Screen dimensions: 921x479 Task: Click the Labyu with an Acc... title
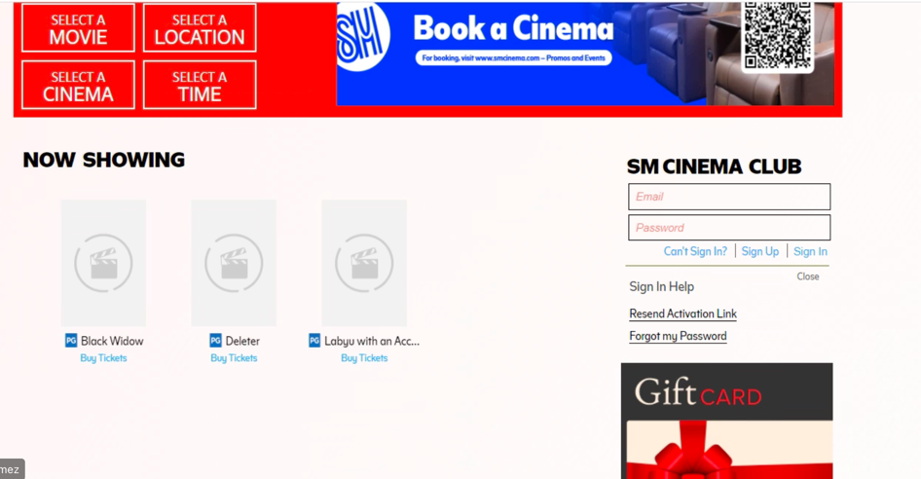tap(372, 341)
